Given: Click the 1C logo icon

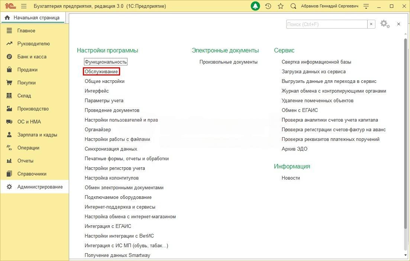Looking at the screenshot, I should coord(10,6).
